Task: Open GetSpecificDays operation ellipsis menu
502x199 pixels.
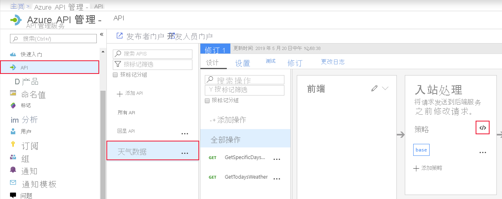Action: coord(277,159)
